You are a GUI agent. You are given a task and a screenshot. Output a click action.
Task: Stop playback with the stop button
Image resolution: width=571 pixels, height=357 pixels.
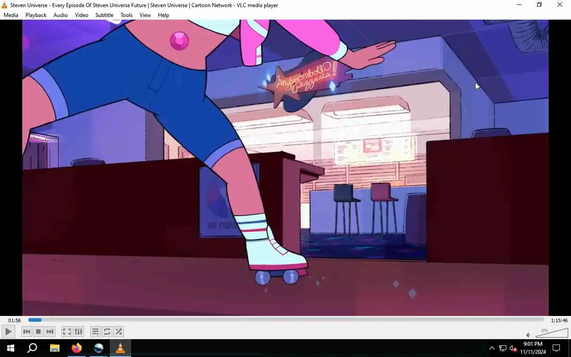tap(38, 332)
